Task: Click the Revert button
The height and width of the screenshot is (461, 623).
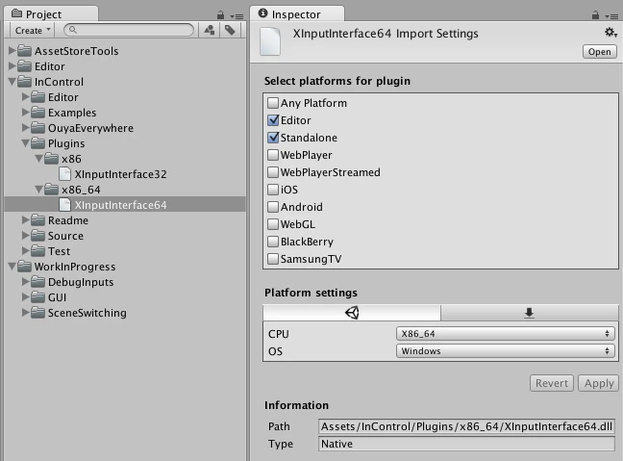Action: point(552,383)
